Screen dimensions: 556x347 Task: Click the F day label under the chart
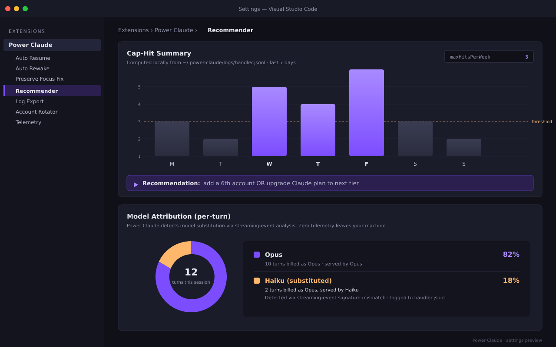click(x=367, y=164)
